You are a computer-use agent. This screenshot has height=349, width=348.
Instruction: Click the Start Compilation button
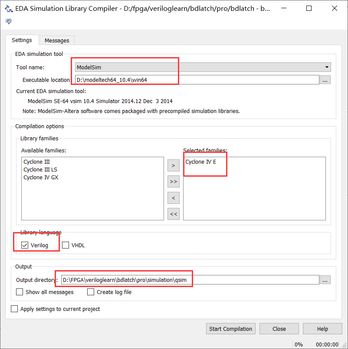pyautogui.click(x=231, y=329)
